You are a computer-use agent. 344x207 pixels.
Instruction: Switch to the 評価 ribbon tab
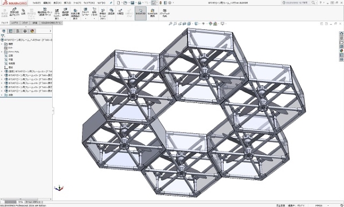[35, 23]
